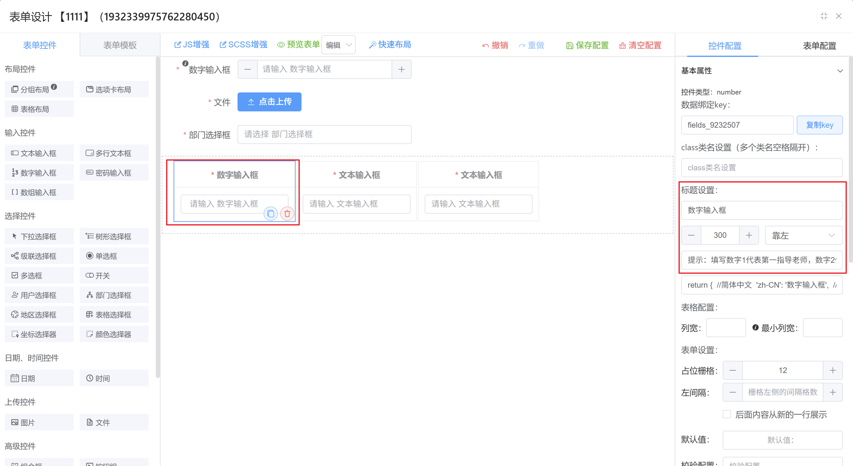Open the 编辑 mode dropdown
Image resolution: width=853 pixels, height=466 pixels.
[338, 45]
